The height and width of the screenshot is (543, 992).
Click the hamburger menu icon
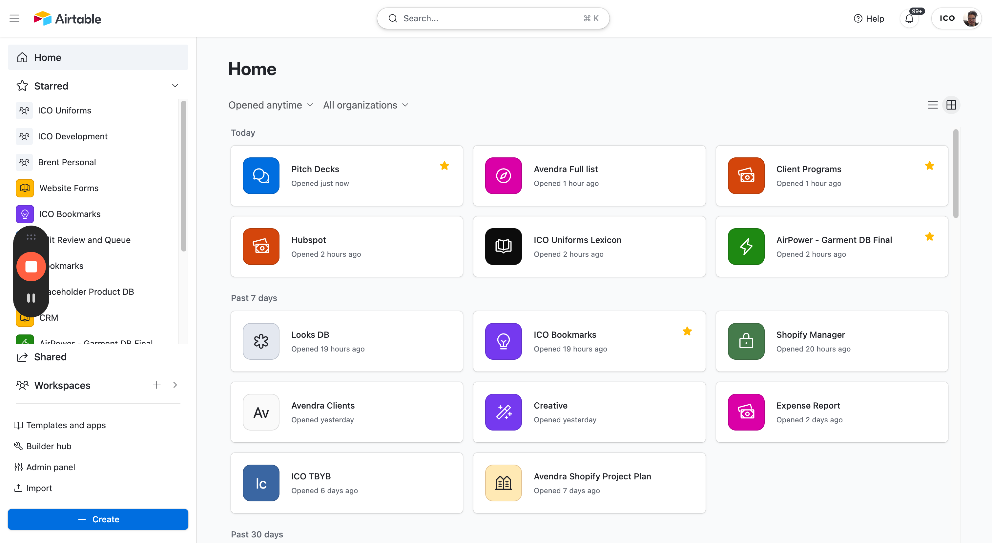click(x=14, y=18)
